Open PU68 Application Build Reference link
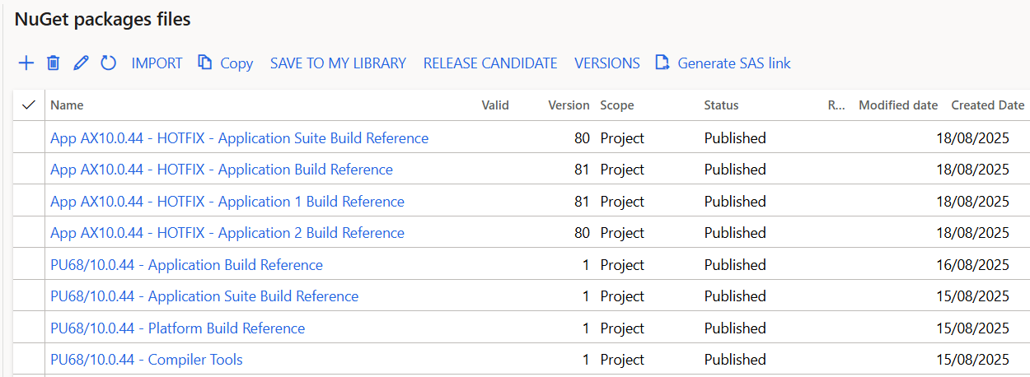Viewport: 1030px width, 377px height. [186, 265]
